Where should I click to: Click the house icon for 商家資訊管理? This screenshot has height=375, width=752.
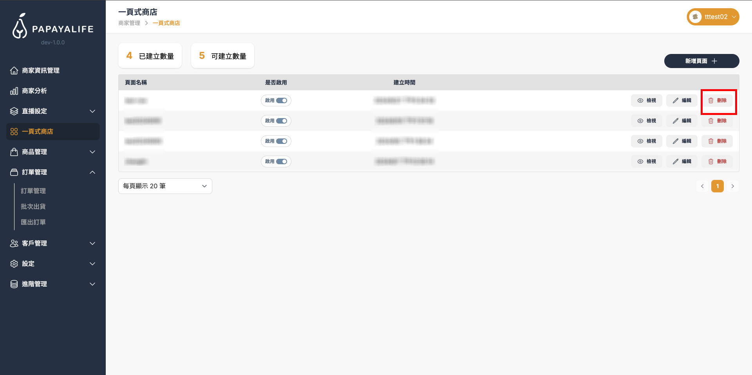coord(14,70)
